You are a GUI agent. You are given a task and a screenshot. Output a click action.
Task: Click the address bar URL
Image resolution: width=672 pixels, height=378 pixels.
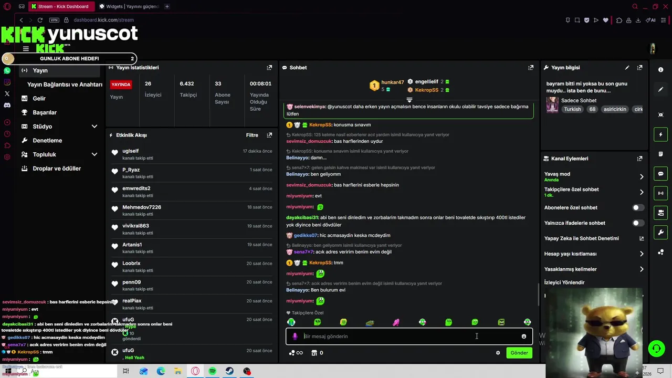(103, 20)
